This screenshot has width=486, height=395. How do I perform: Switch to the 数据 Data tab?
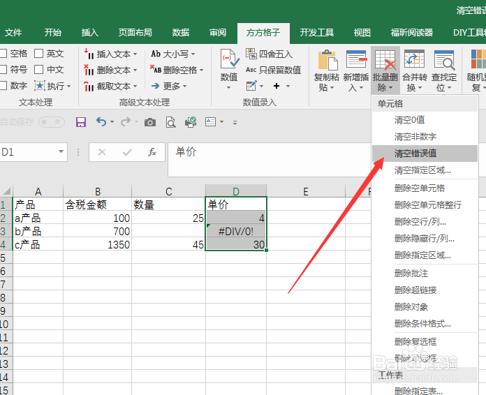tap(181, 33)
